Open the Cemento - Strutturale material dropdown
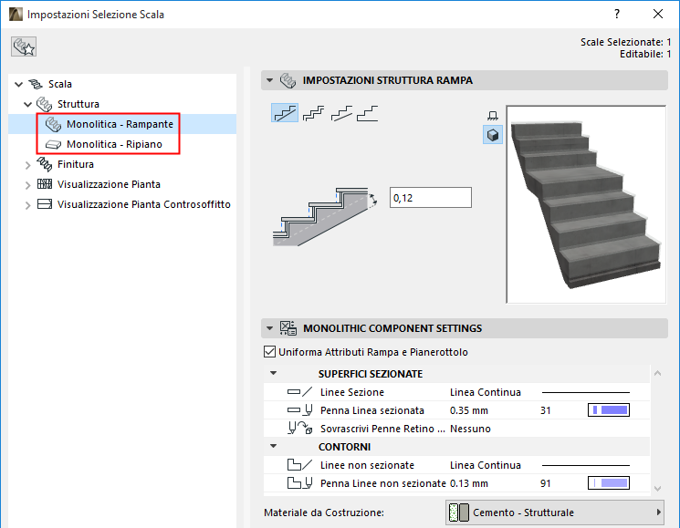Viewport: 680px width, 528px height. [555, 512]
